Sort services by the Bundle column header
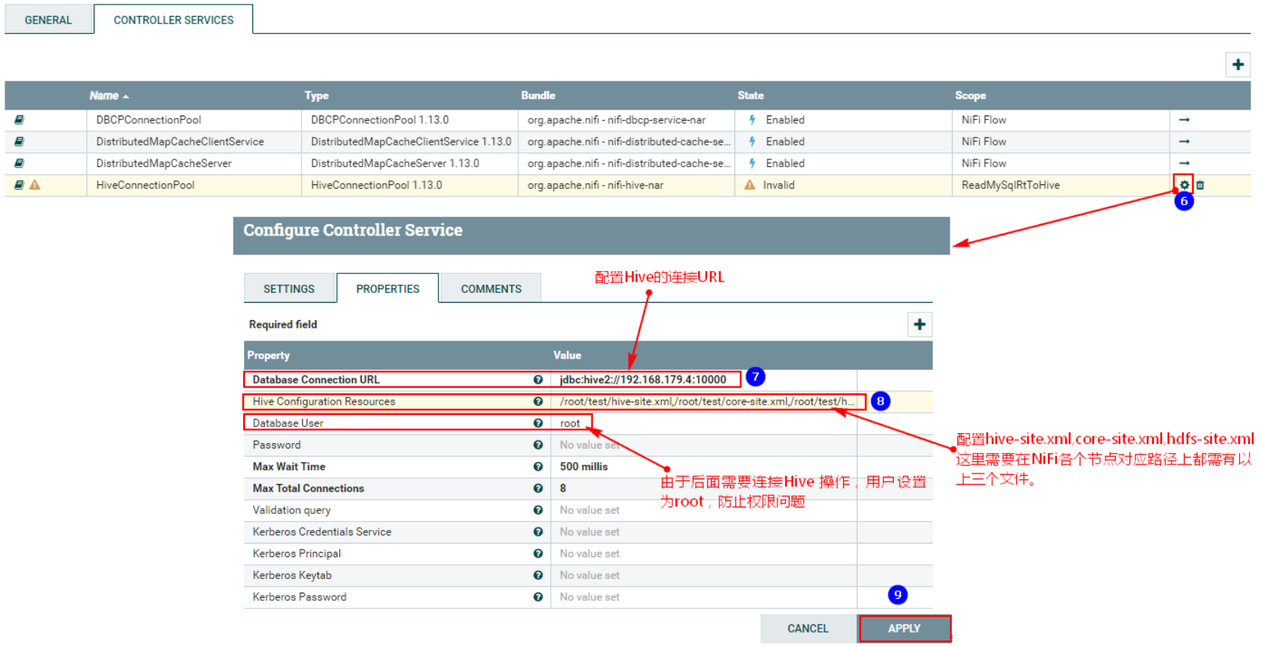Image resolution: width=1261 pixels, height=647 pixels. click(x=538, y=96)
